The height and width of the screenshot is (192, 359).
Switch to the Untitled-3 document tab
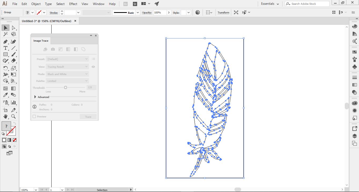pos(46,21)
